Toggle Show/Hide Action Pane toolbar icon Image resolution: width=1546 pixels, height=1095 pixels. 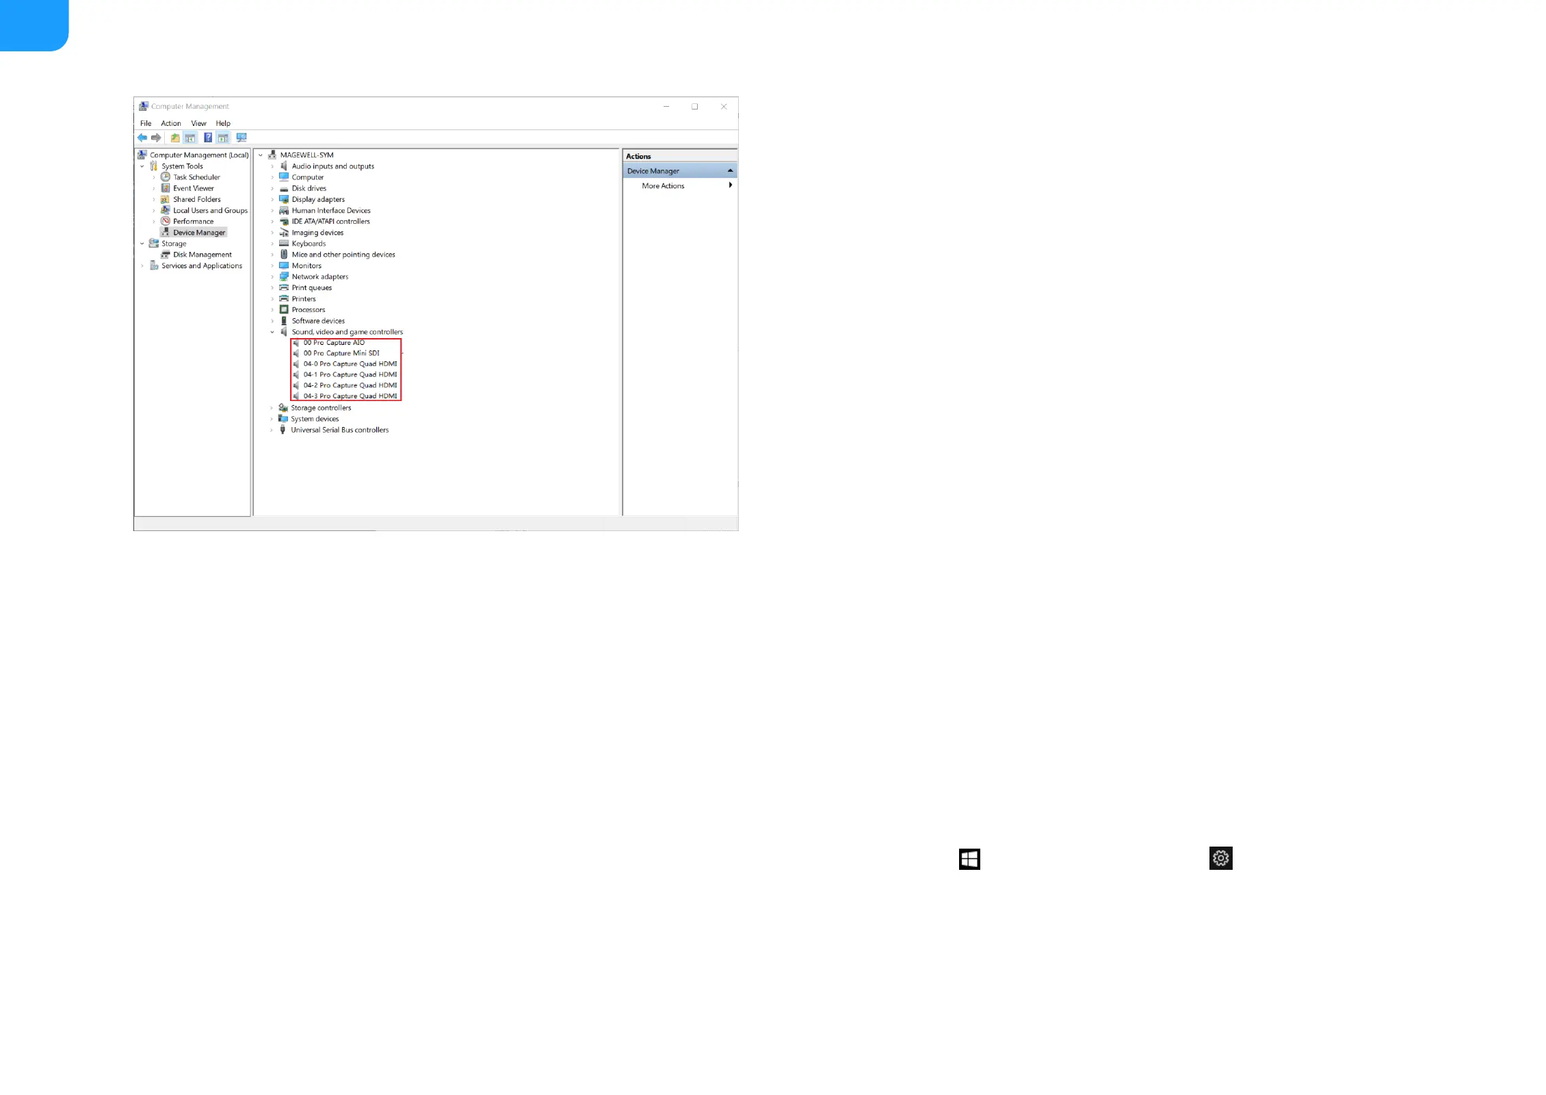pos(223,138)
